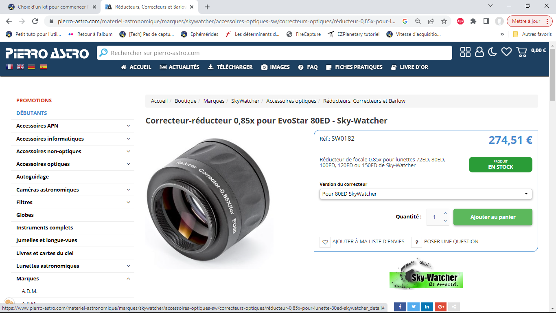Open the Fiches pratiques navigation item
Screen dimensions: 556x313
(354, 67)
